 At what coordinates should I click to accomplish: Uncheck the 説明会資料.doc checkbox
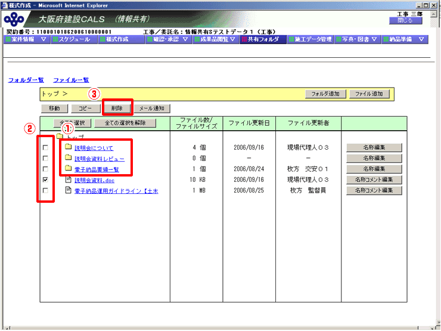pyautogui.click(x=45, y=180)
